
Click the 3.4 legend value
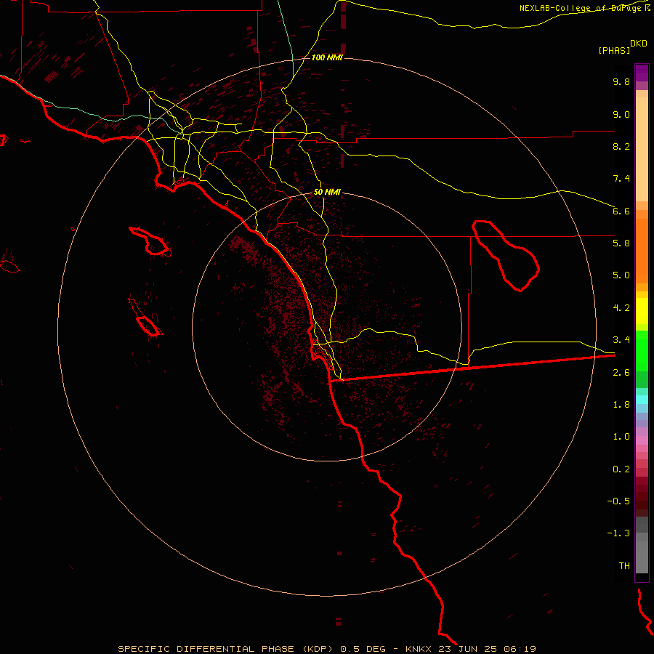(621, 340)
